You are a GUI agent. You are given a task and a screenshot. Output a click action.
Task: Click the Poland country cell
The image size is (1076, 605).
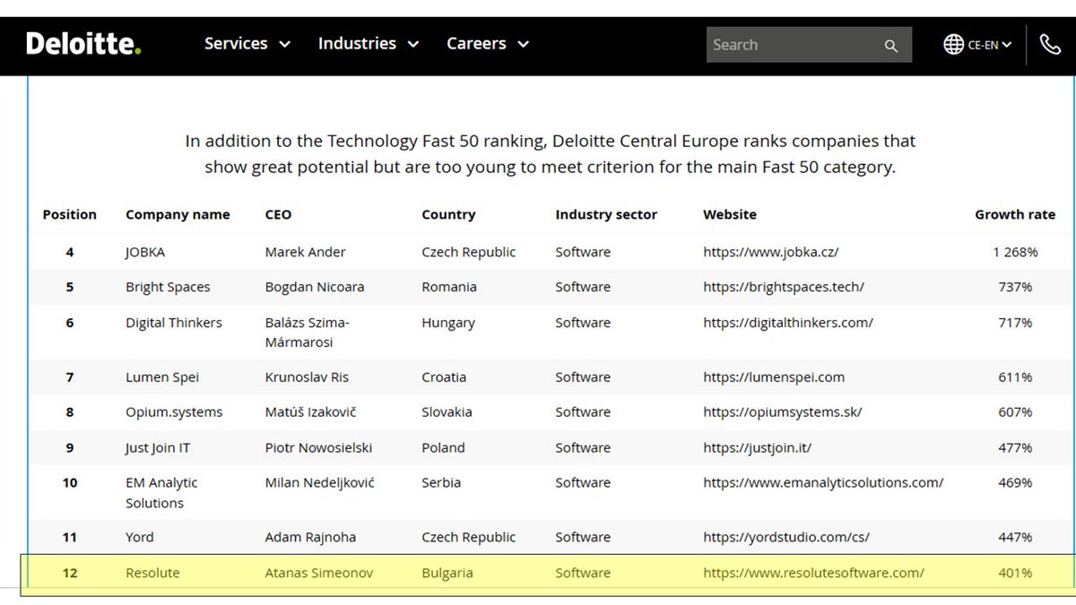pyautogui.click(x=443, y=448)
